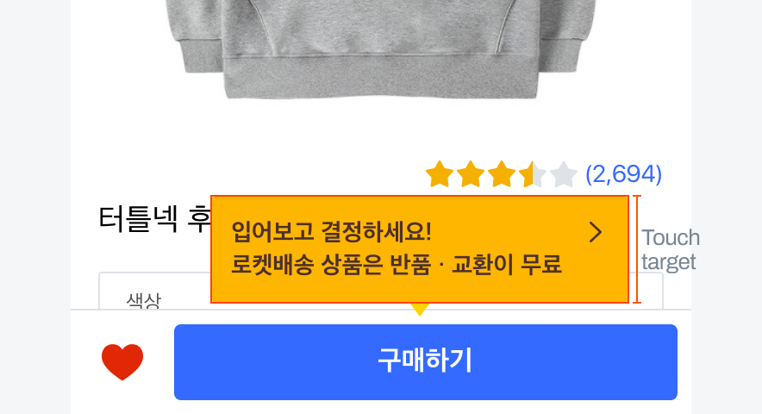Click the red touch-target bracket line

(x=638, y=249)
